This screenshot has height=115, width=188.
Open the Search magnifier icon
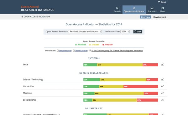tap(117, 8)
